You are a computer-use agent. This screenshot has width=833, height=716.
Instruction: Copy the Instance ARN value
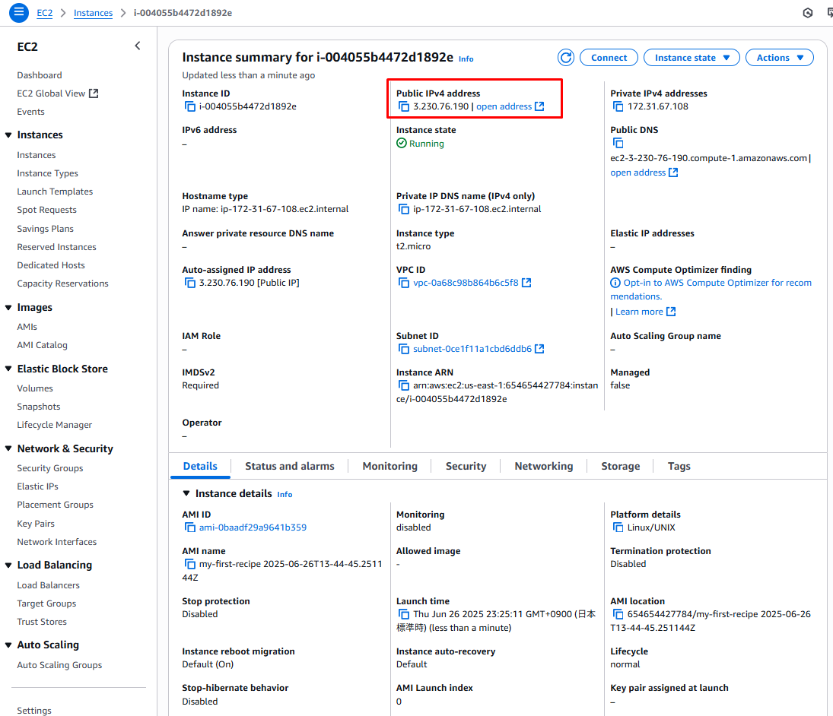coord(404,386)
